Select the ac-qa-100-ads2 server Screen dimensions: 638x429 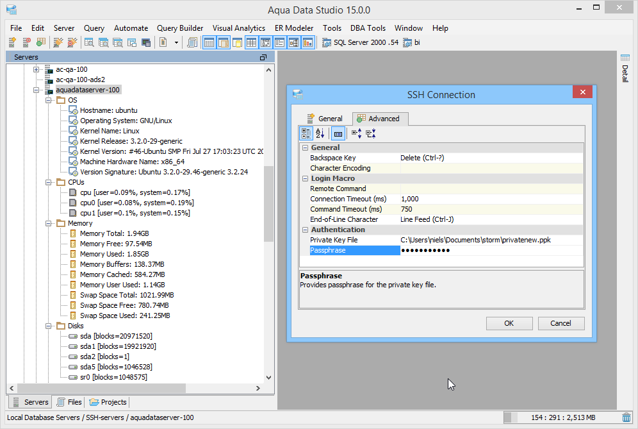pos(80,80)
